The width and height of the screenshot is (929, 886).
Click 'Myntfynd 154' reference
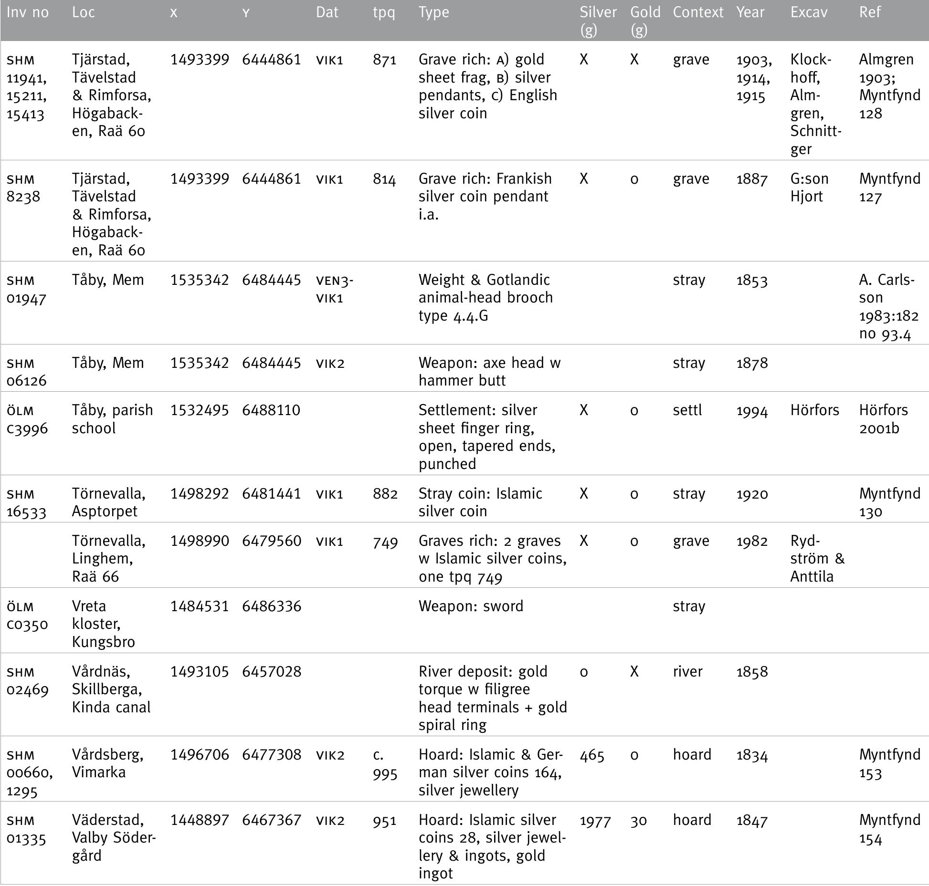click(889, 829)
